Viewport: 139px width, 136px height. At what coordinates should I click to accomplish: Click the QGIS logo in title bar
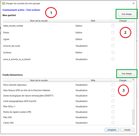(x=4, y=3)
